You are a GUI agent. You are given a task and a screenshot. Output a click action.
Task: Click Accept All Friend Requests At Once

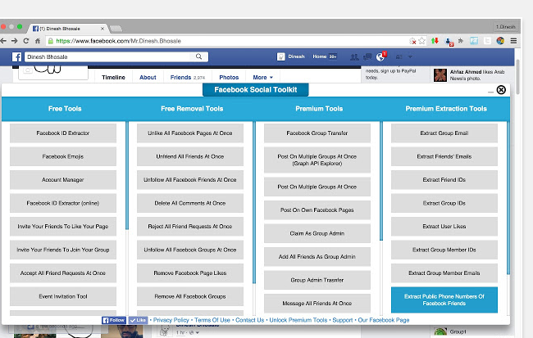(63, 273)
